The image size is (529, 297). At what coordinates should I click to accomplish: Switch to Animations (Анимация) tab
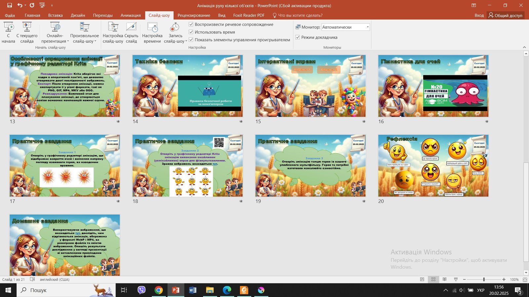point(131,15)
